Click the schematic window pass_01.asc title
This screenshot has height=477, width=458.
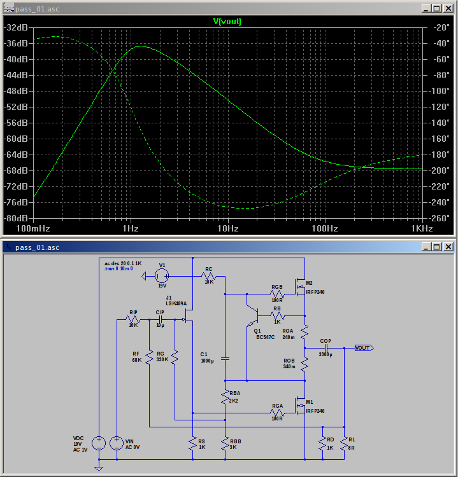37,247
